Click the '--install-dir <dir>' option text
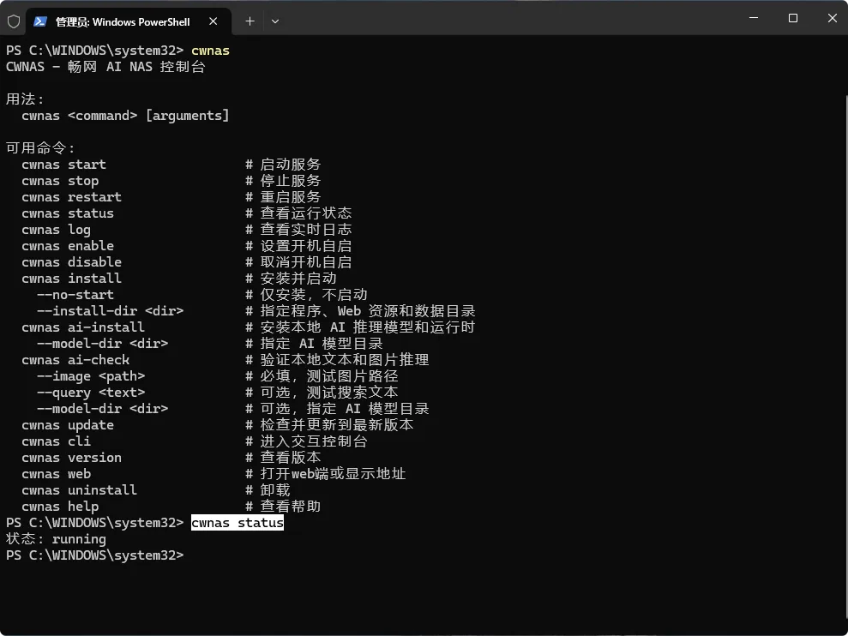The image size is (848, 636). coord(111,311)
